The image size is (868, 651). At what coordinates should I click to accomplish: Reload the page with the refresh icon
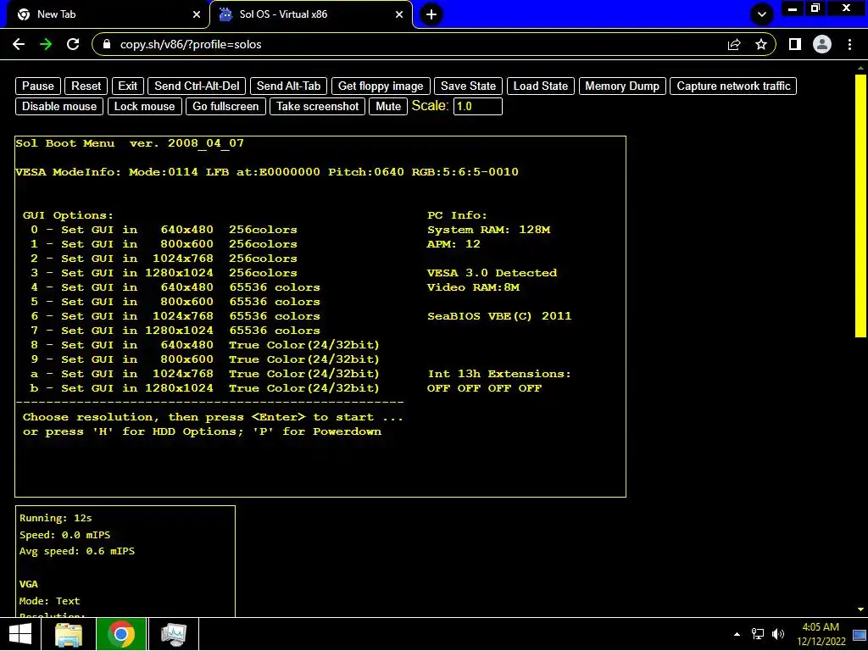[x=73, y=44]
